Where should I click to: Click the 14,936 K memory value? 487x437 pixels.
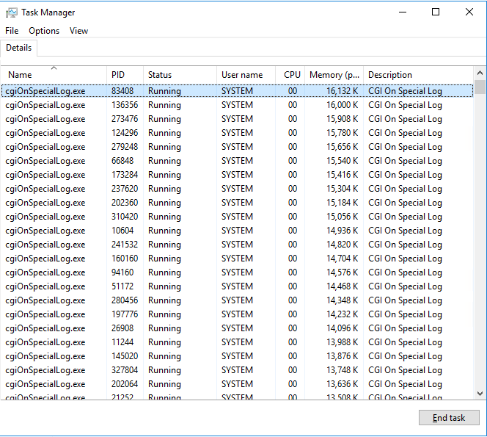(343, 231)
